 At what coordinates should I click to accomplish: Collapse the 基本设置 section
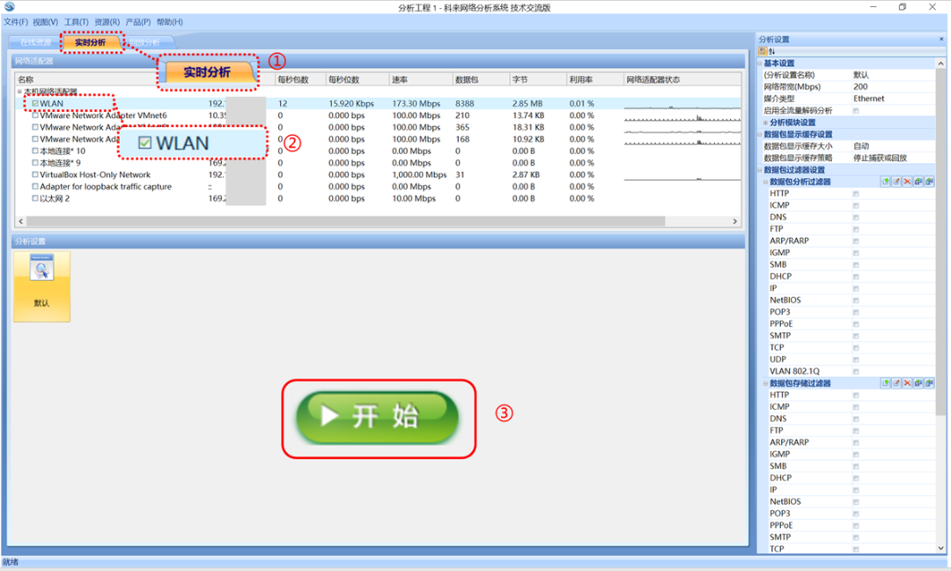point(760,63)
